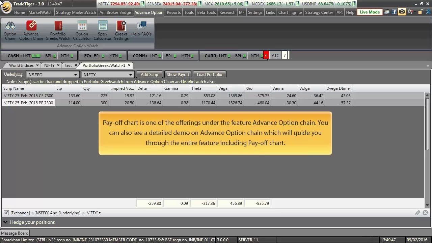Click the ATC button

click(275, 56)
